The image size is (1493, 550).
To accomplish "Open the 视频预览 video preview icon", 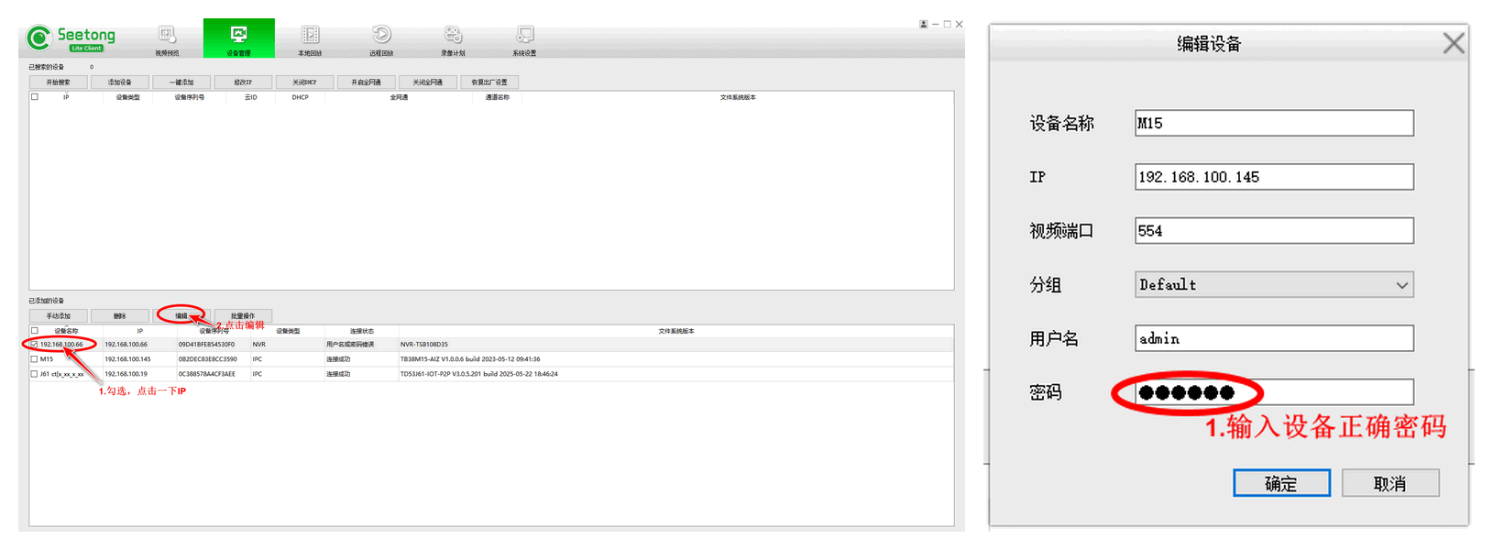I will click(167, 38).
